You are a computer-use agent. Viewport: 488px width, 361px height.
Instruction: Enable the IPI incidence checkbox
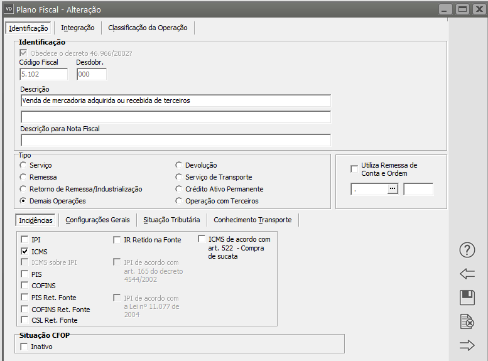coord(24,240)
